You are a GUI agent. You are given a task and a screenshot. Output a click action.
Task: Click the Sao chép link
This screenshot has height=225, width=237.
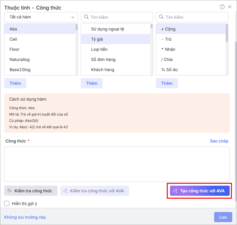pos(219,141)
